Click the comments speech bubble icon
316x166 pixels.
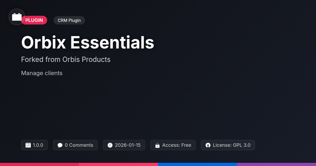point(60,145)
